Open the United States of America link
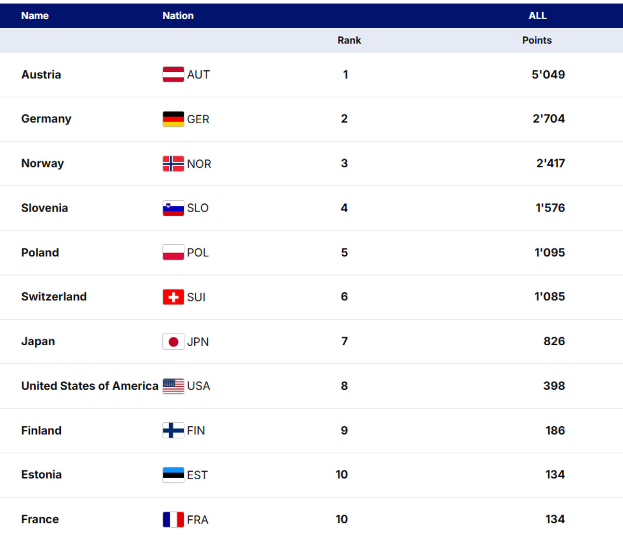623x537 pixels. (x=89, y=386)
